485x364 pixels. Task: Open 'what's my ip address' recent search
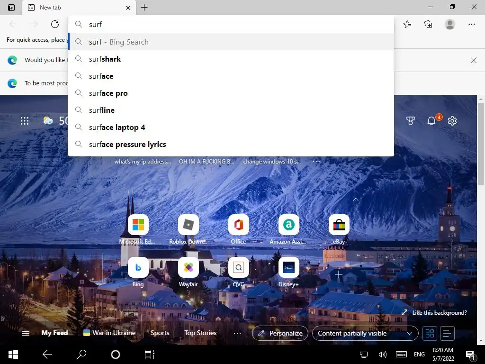click(x=143, y=162)
